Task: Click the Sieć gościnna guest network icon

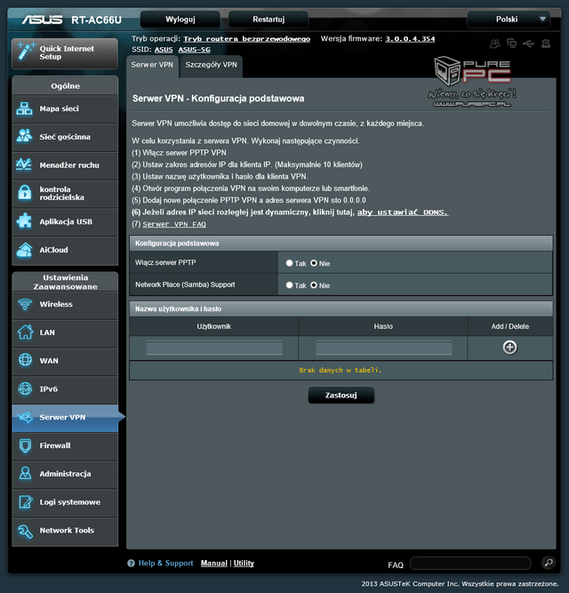Action: tap(25, 136)
